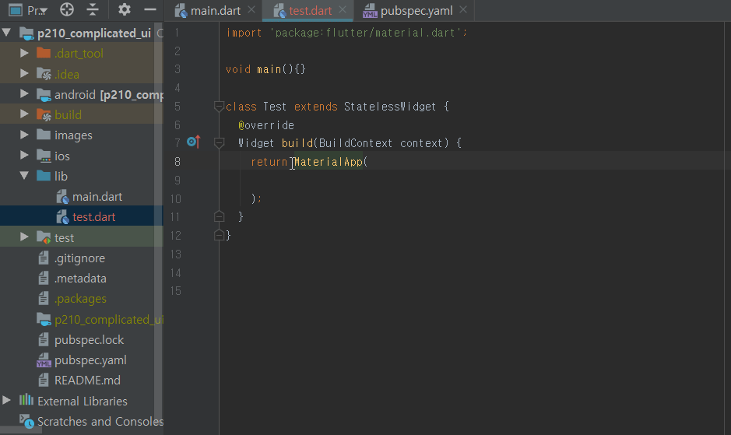Image resolution: width=731 pixels, height=435 pixels.
Task: Select the .metadata file
Action: (80, 279)
